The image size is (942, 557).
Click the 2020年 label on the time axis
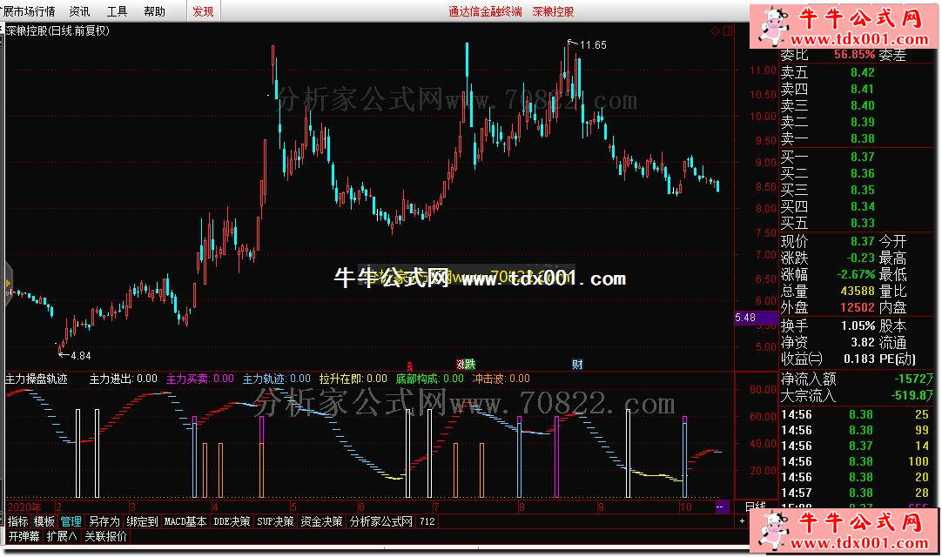(24, 507)
